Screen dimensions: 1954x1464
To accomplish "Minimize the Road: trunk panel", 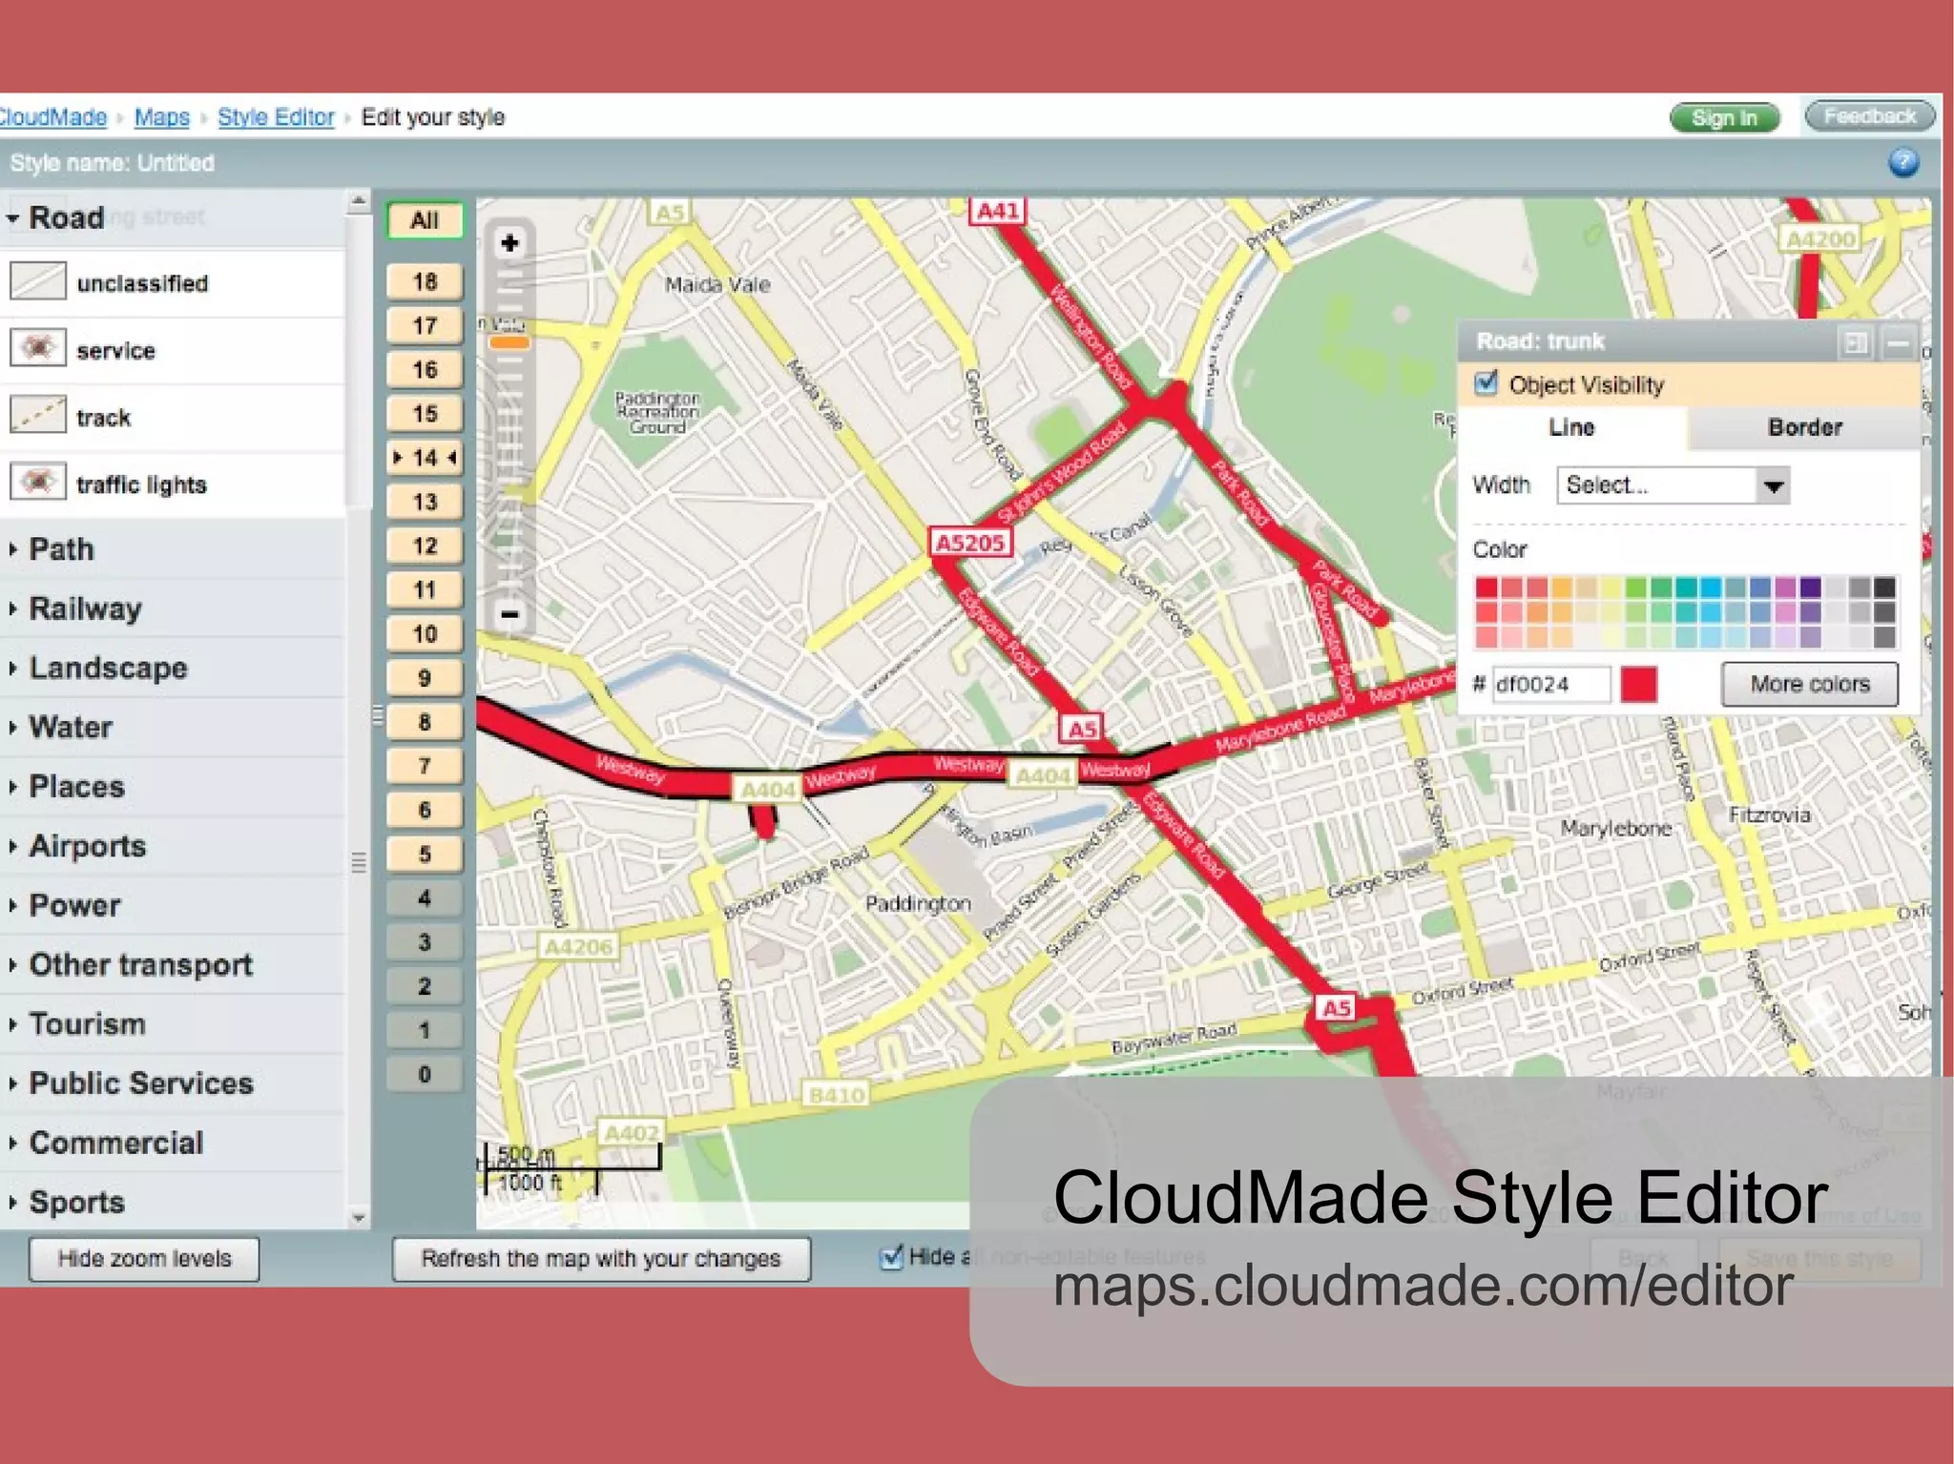I will click(1898, 342).
